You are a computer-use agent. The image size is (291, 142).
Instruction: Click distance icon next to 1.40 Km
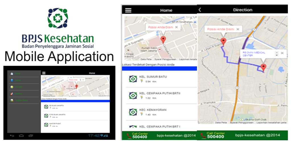(142, 114)
